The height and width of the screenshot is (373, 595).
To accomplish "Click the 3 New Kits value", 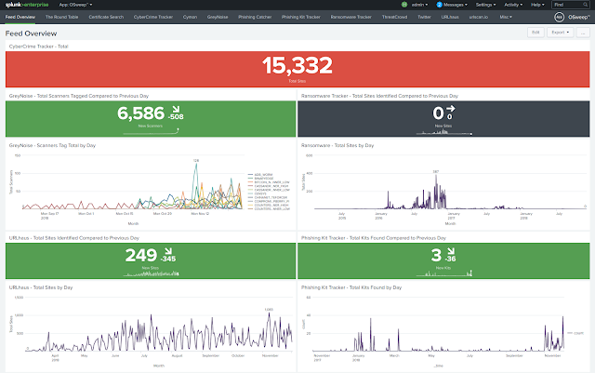I will (x=436, y=255).
